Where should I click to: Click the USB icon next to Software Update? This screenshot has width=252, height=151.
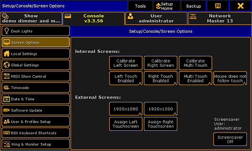[7, 110]
